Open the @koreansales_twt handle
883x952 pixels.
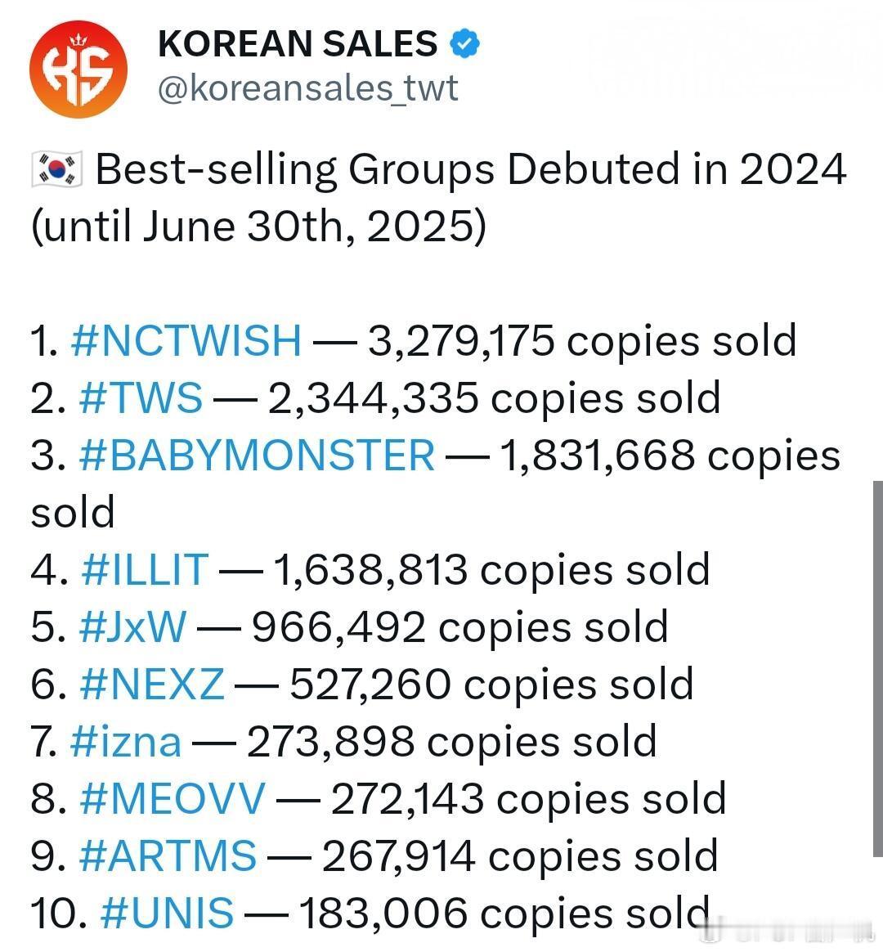[307, 88]
